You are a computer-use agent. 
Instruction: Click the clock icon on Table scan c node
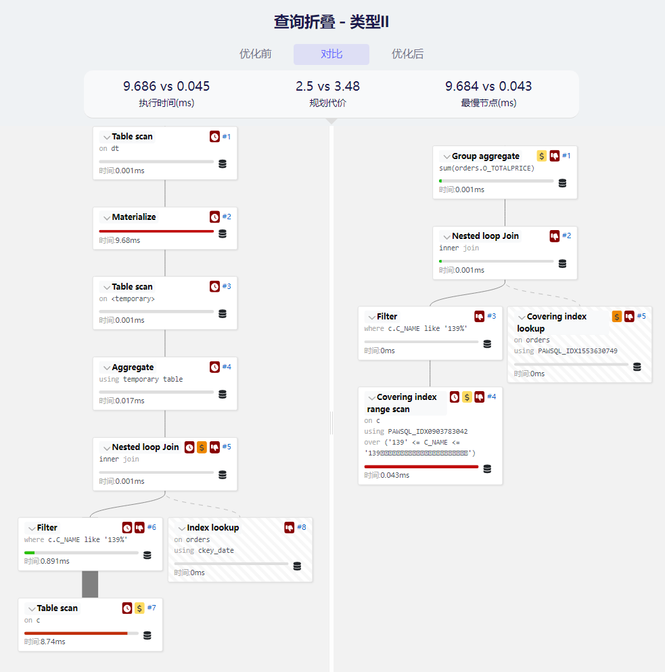[x=127, y=608]
